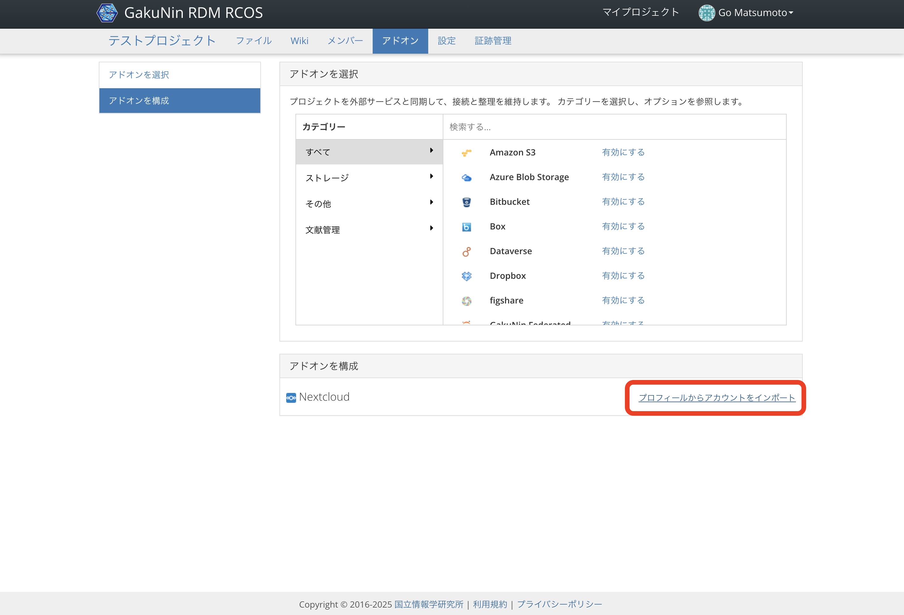Click the Nextcloud addon label
904x615 pixels.
324,397
